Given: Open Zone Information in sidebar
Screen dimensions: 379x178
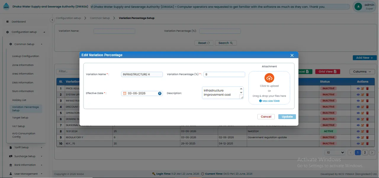Looking at the screenshot, I should [x=23, y=65].
